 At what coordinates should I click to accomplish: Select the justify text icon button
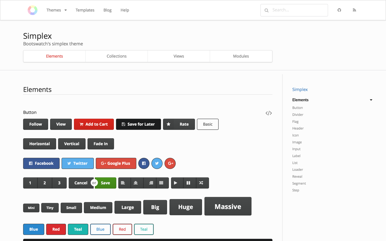161,183
